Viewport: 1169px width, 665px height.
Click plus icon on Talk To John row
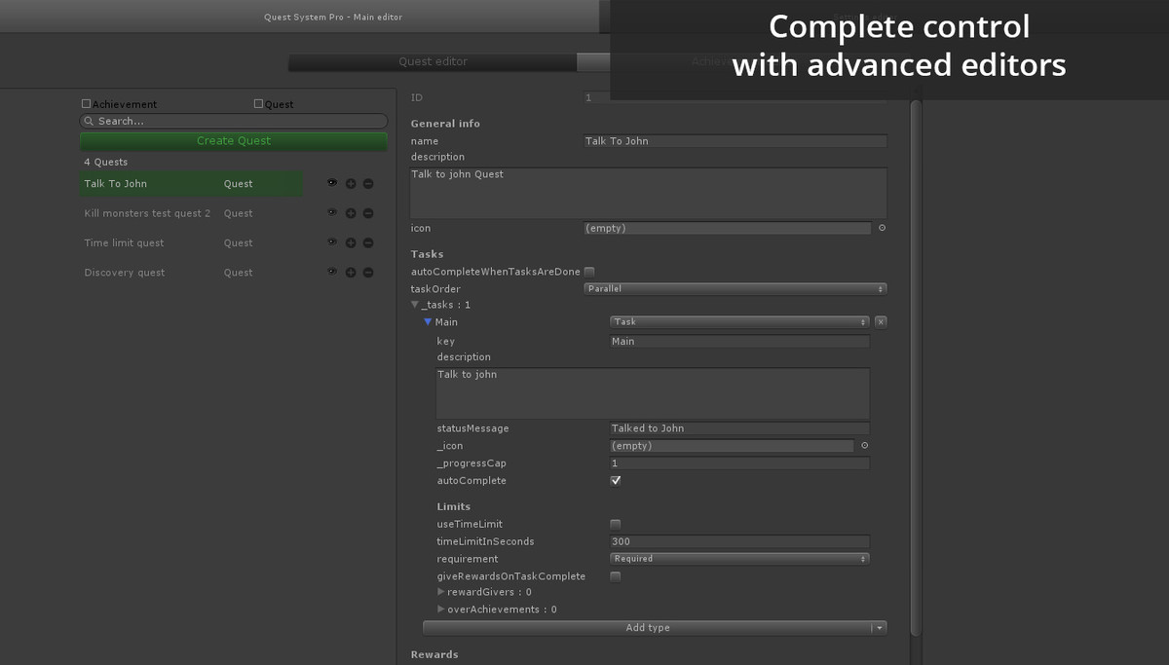(x=351, y=183)
